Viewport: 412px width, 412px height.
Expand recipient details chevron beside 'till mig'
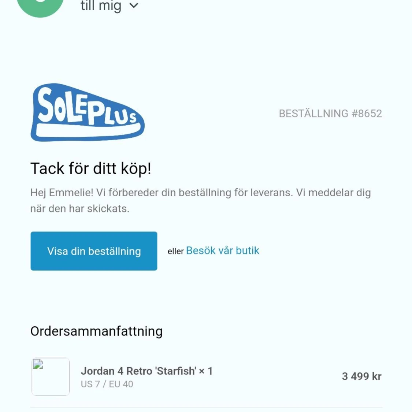tap(134, 5)
